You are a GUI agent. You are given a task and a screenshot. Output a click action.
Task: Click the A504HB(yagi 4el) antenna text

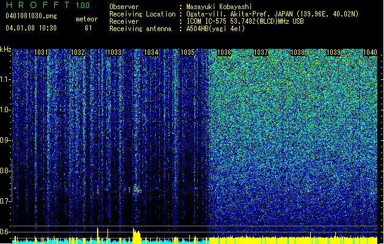pyautogui.click(x=216, y=29)
